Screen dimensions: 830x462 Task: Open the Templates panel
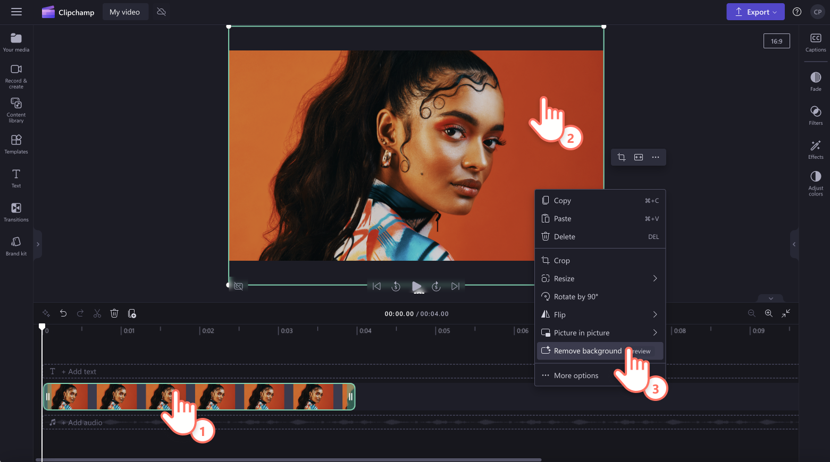tap(16, 144)
